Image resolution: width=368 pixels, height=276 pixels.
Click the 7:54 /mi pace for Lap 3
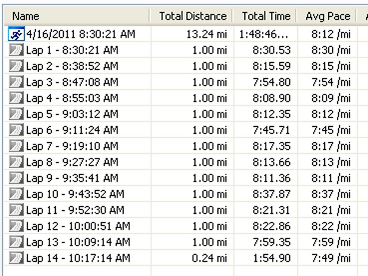pyautogui.click(x=331, y=82)
